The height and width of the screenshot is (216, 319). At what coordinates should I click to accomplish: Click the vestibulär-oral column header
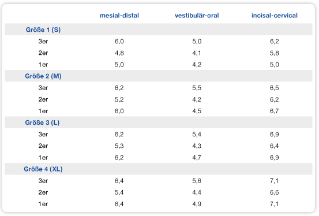point(197,16)
